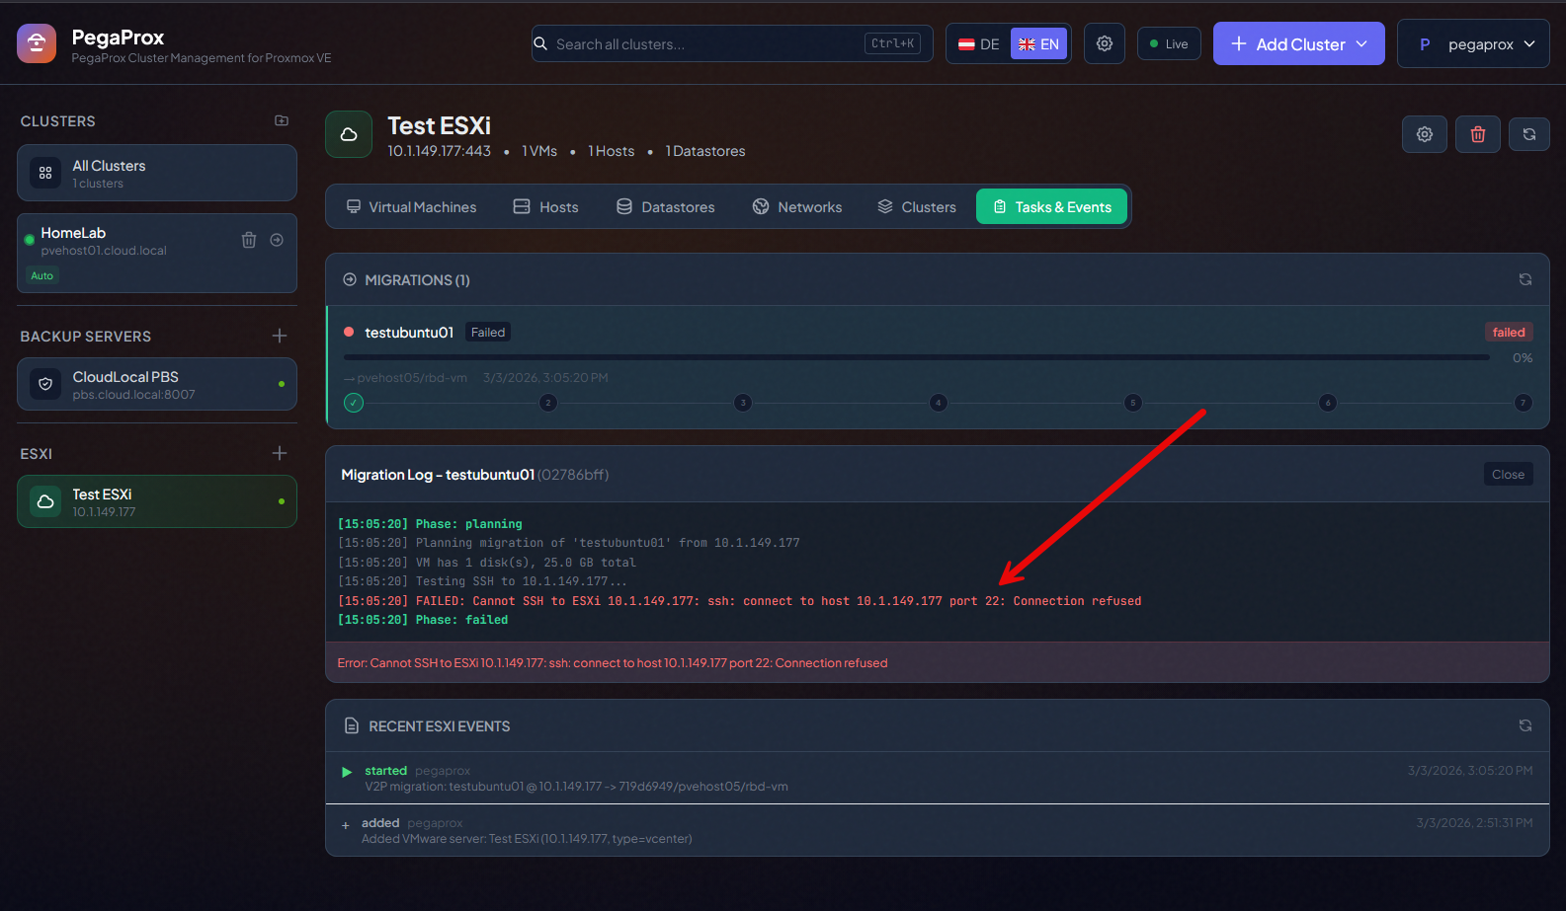This screenshot has height=911, width=1566.
Task: Click migration step 7 marker
Action: (x=1524, y=403)
